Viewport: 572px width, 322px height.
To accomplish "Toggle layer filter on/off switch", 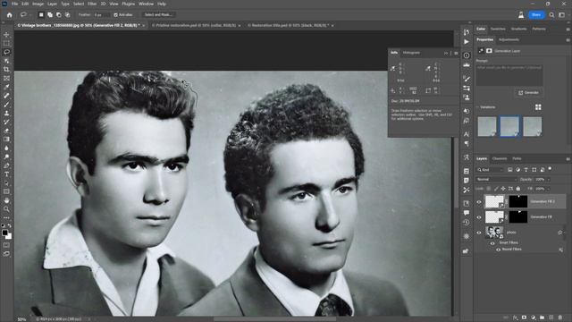I will point(551,169).
